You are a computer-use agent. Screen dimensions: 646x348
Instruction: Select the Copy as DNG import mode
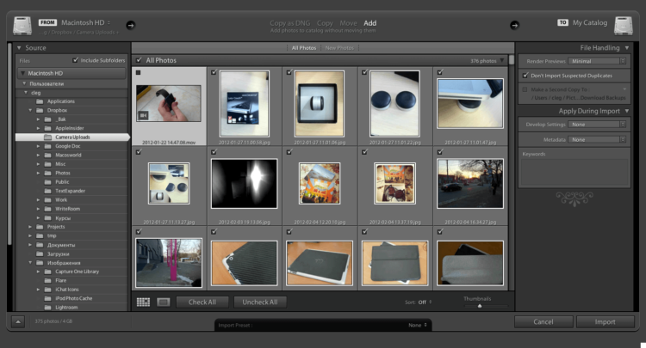click(x=289, y=23)
